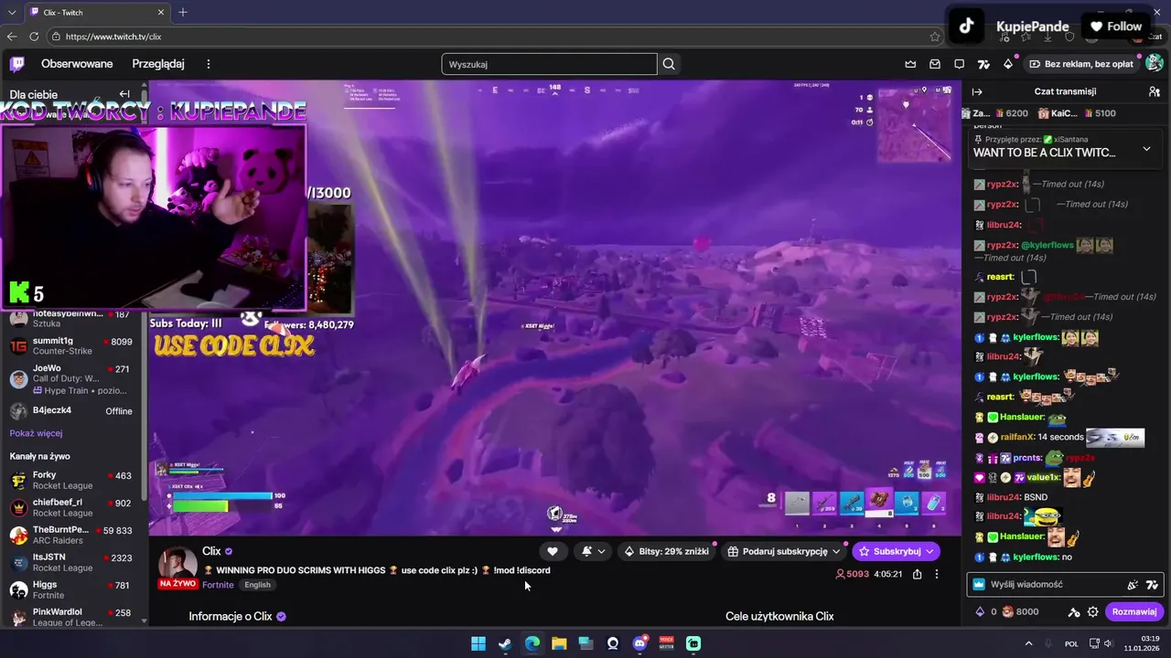Open Microsoft Edge from the taskbar
The width and height of the screenshot is (1171, 658).
pyautogui.click(x=532, y=643)
